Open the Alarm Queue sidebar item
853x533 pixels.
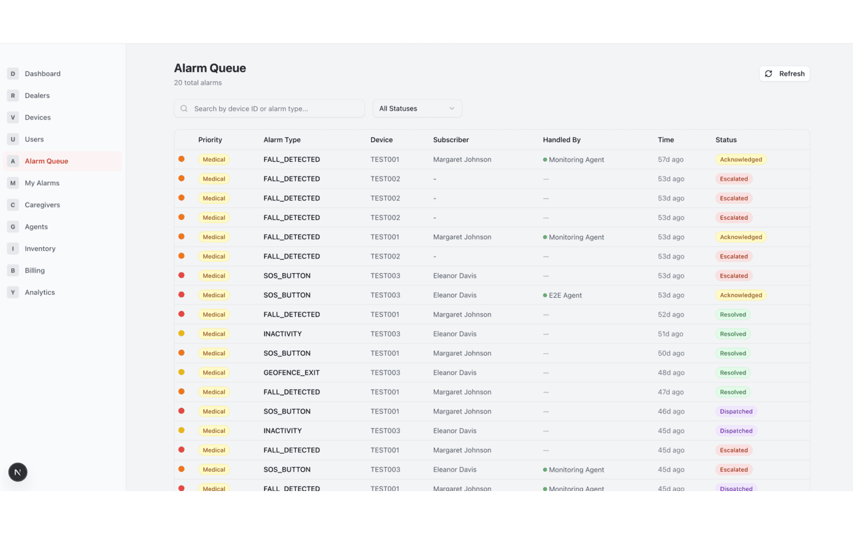63,161
